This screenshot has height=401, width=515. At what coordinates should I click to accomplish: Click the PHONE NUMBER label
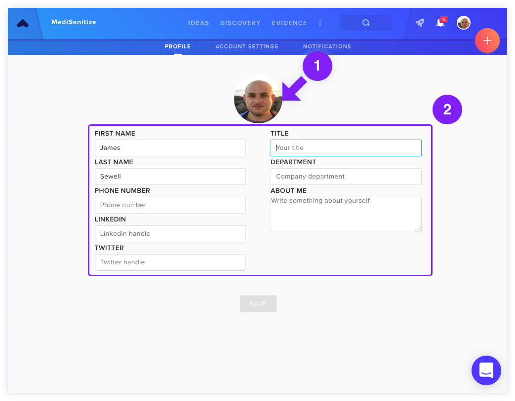122,191
